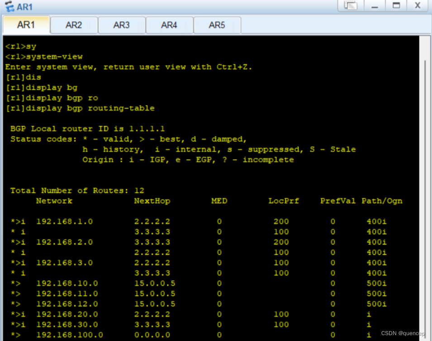Click the MED column header
This screenshot has width=432, height=341.
[x=219, y=201]
